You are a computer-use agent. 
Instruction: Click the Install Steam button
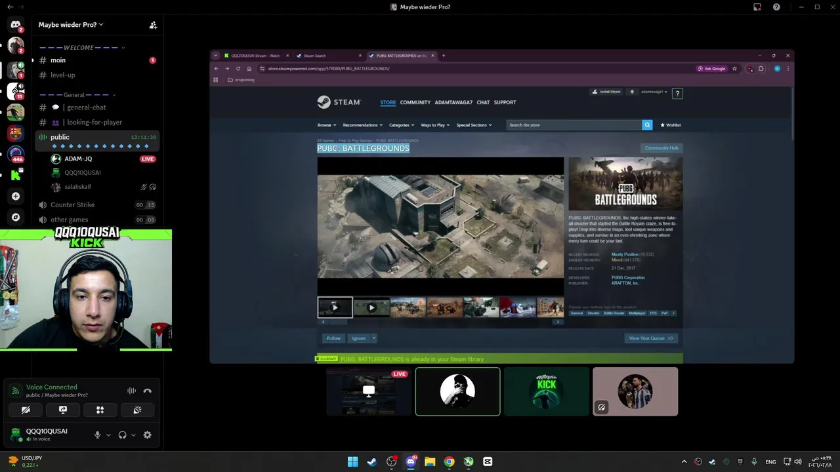click(607, 92)
